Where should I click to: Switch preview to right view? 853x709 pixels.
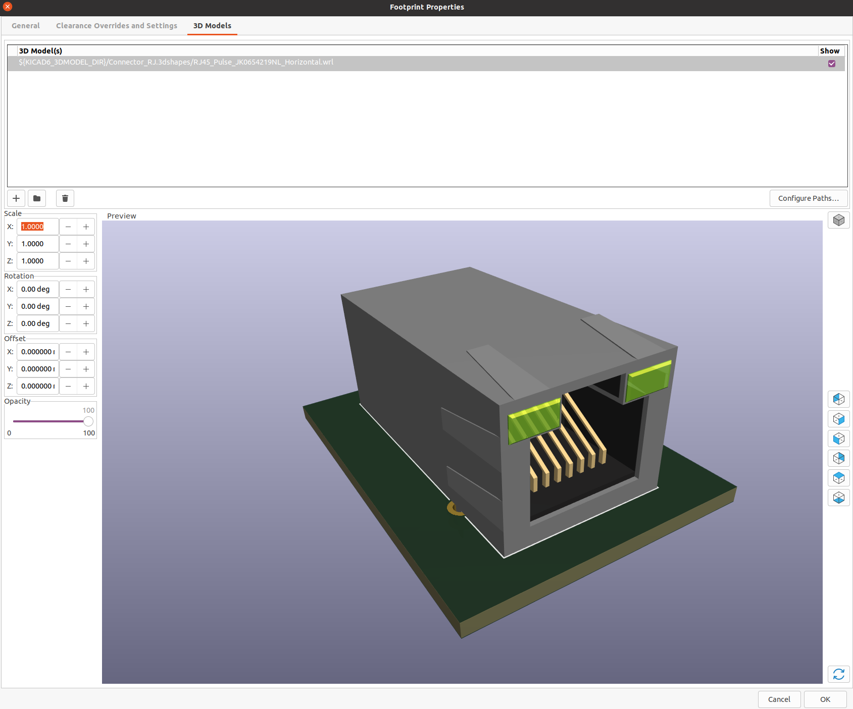pos(838,419)
